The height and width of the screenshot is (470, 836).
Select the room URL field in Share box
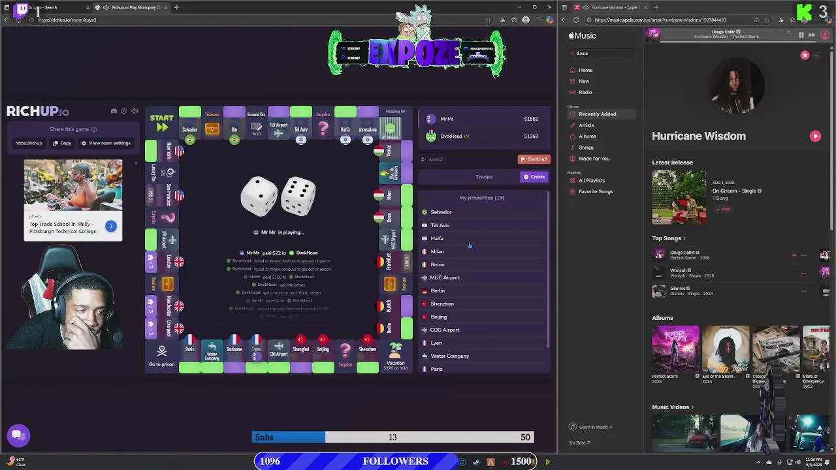tap(29, 143)
